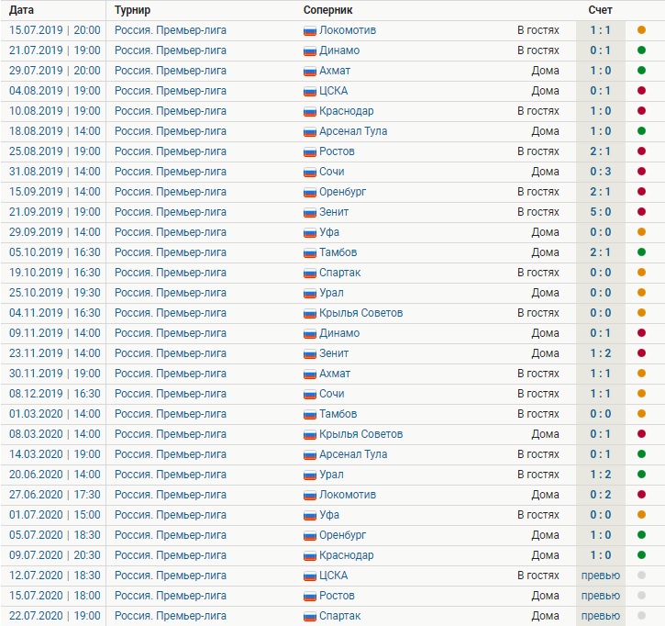Click the Соперник column header

click(x=327, y=10)
